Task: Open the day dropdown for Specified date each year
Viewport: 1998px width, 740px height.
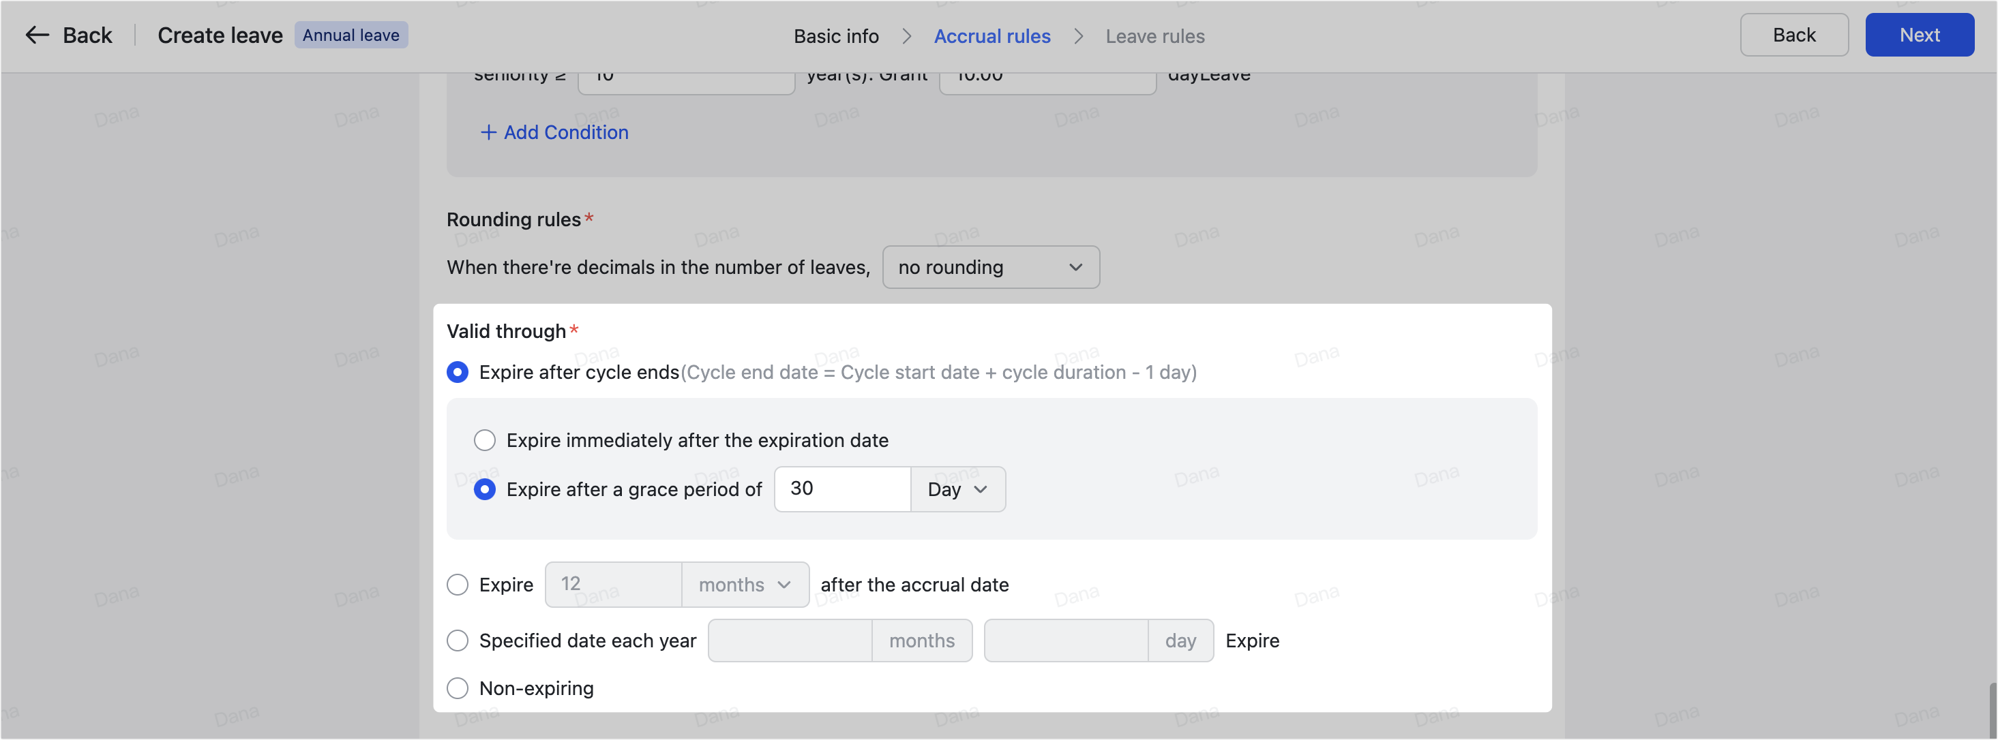Action: pyautogui.click(x=1180, y=640)
